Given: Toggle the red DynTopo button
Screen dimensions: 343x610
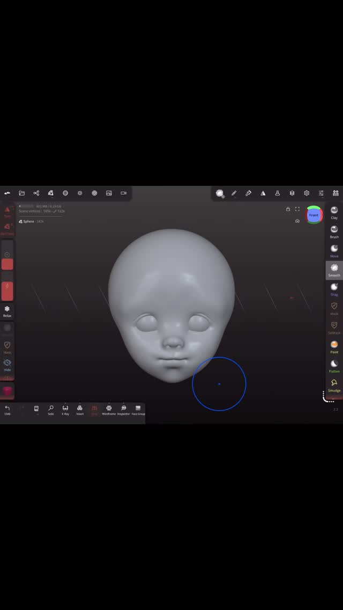Looking at the screenshot, I should coord(8,229).
